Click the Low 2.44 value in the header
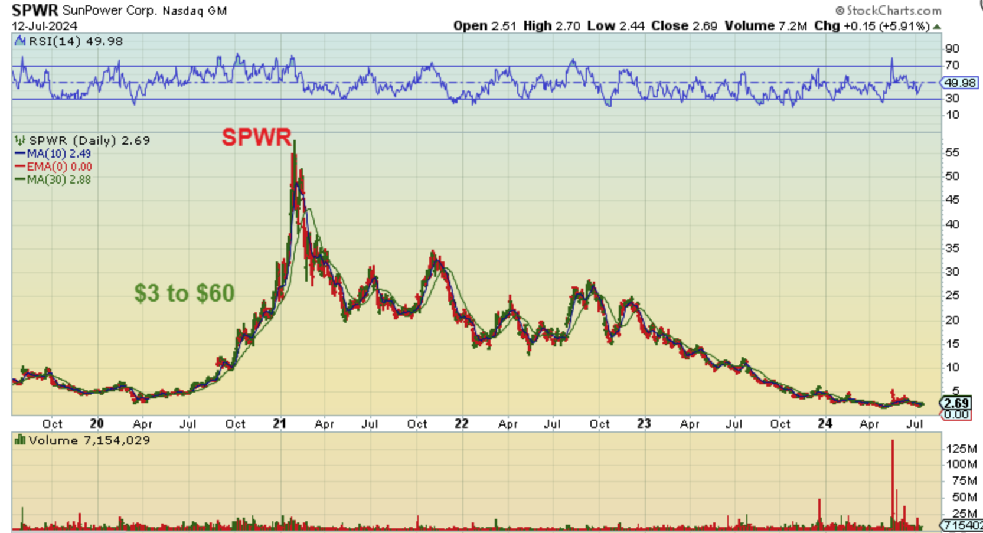 point(616,26)
